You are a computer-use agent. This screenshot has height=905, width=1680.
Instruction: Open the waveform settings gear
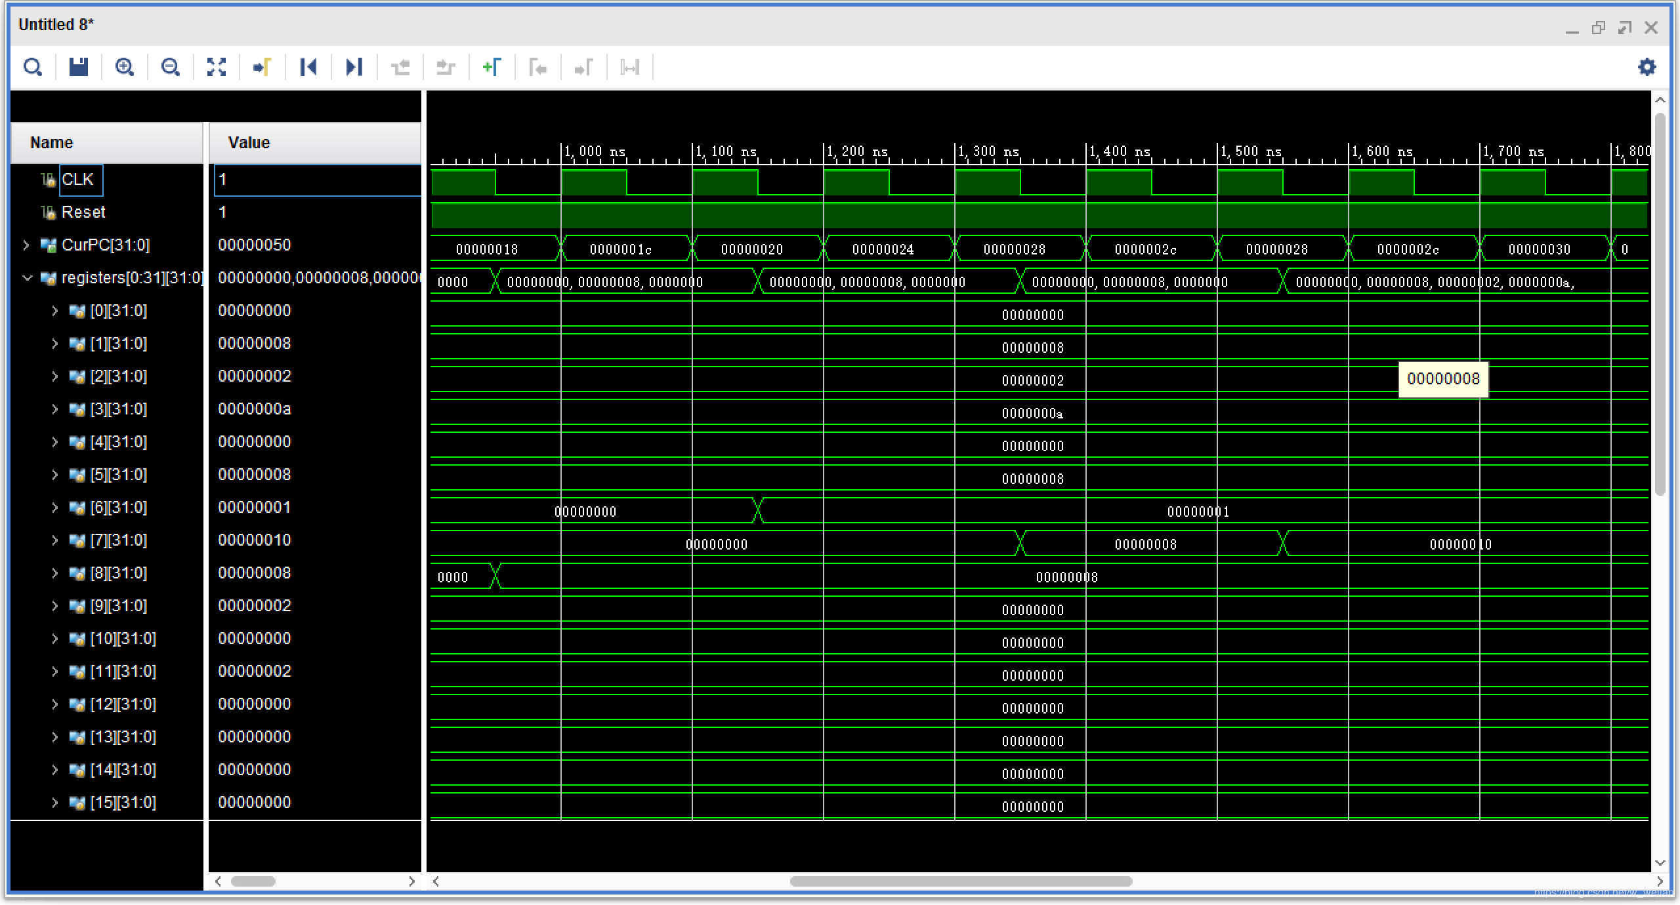pyautogui.click(x=1647, y=67)
